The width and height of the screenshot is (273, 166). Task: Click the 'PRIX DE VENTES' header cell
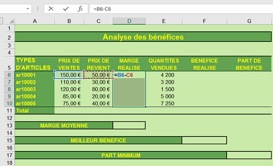69,64
